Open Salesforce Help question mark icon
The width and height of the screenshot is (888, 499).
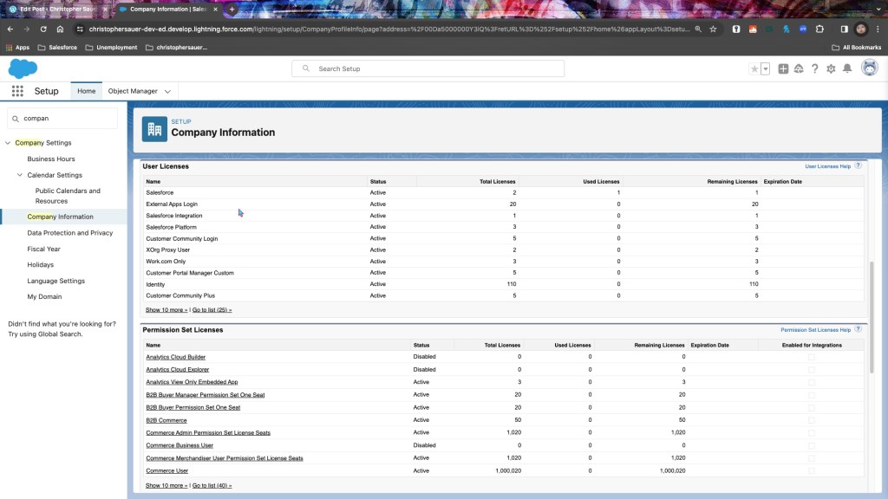click(x=814, y=68)
